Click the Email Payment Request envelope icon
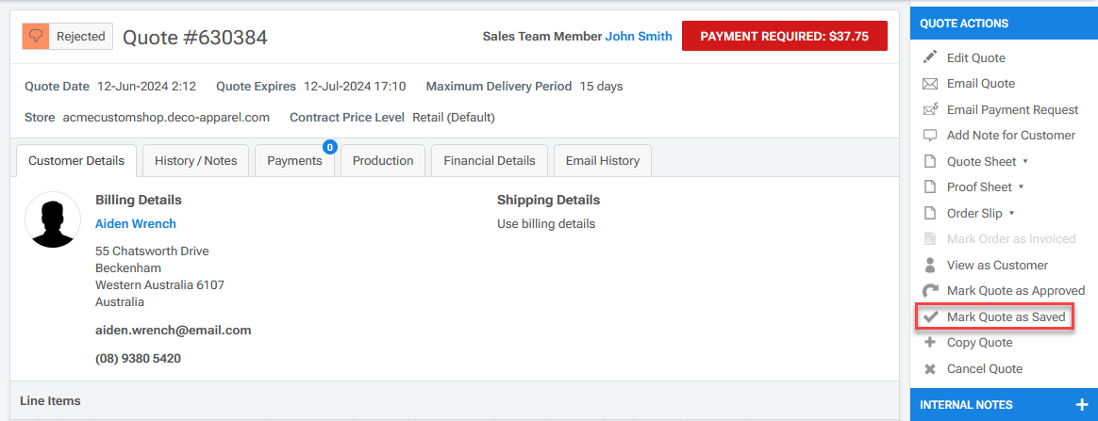Image resolution: width=1098 pixels, height=421 pixels. [930, 109]
